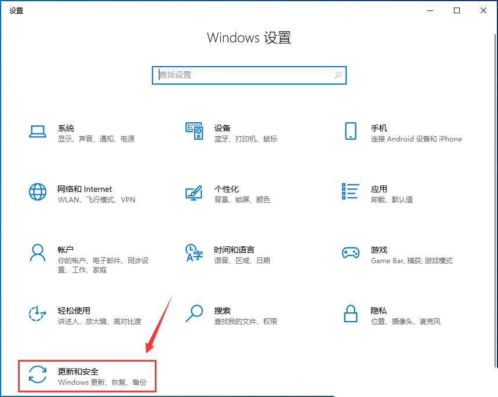Click the search magnifier in the search box
This screenshot has width=498, height=397.
point(337,75)
